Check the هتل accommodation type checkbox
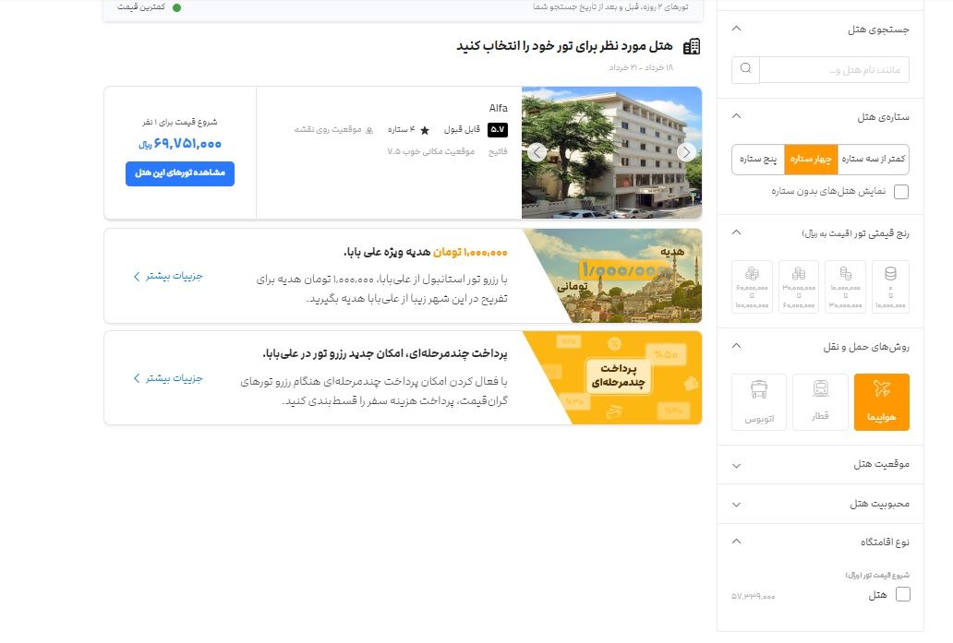 click(x=903, y=594)
